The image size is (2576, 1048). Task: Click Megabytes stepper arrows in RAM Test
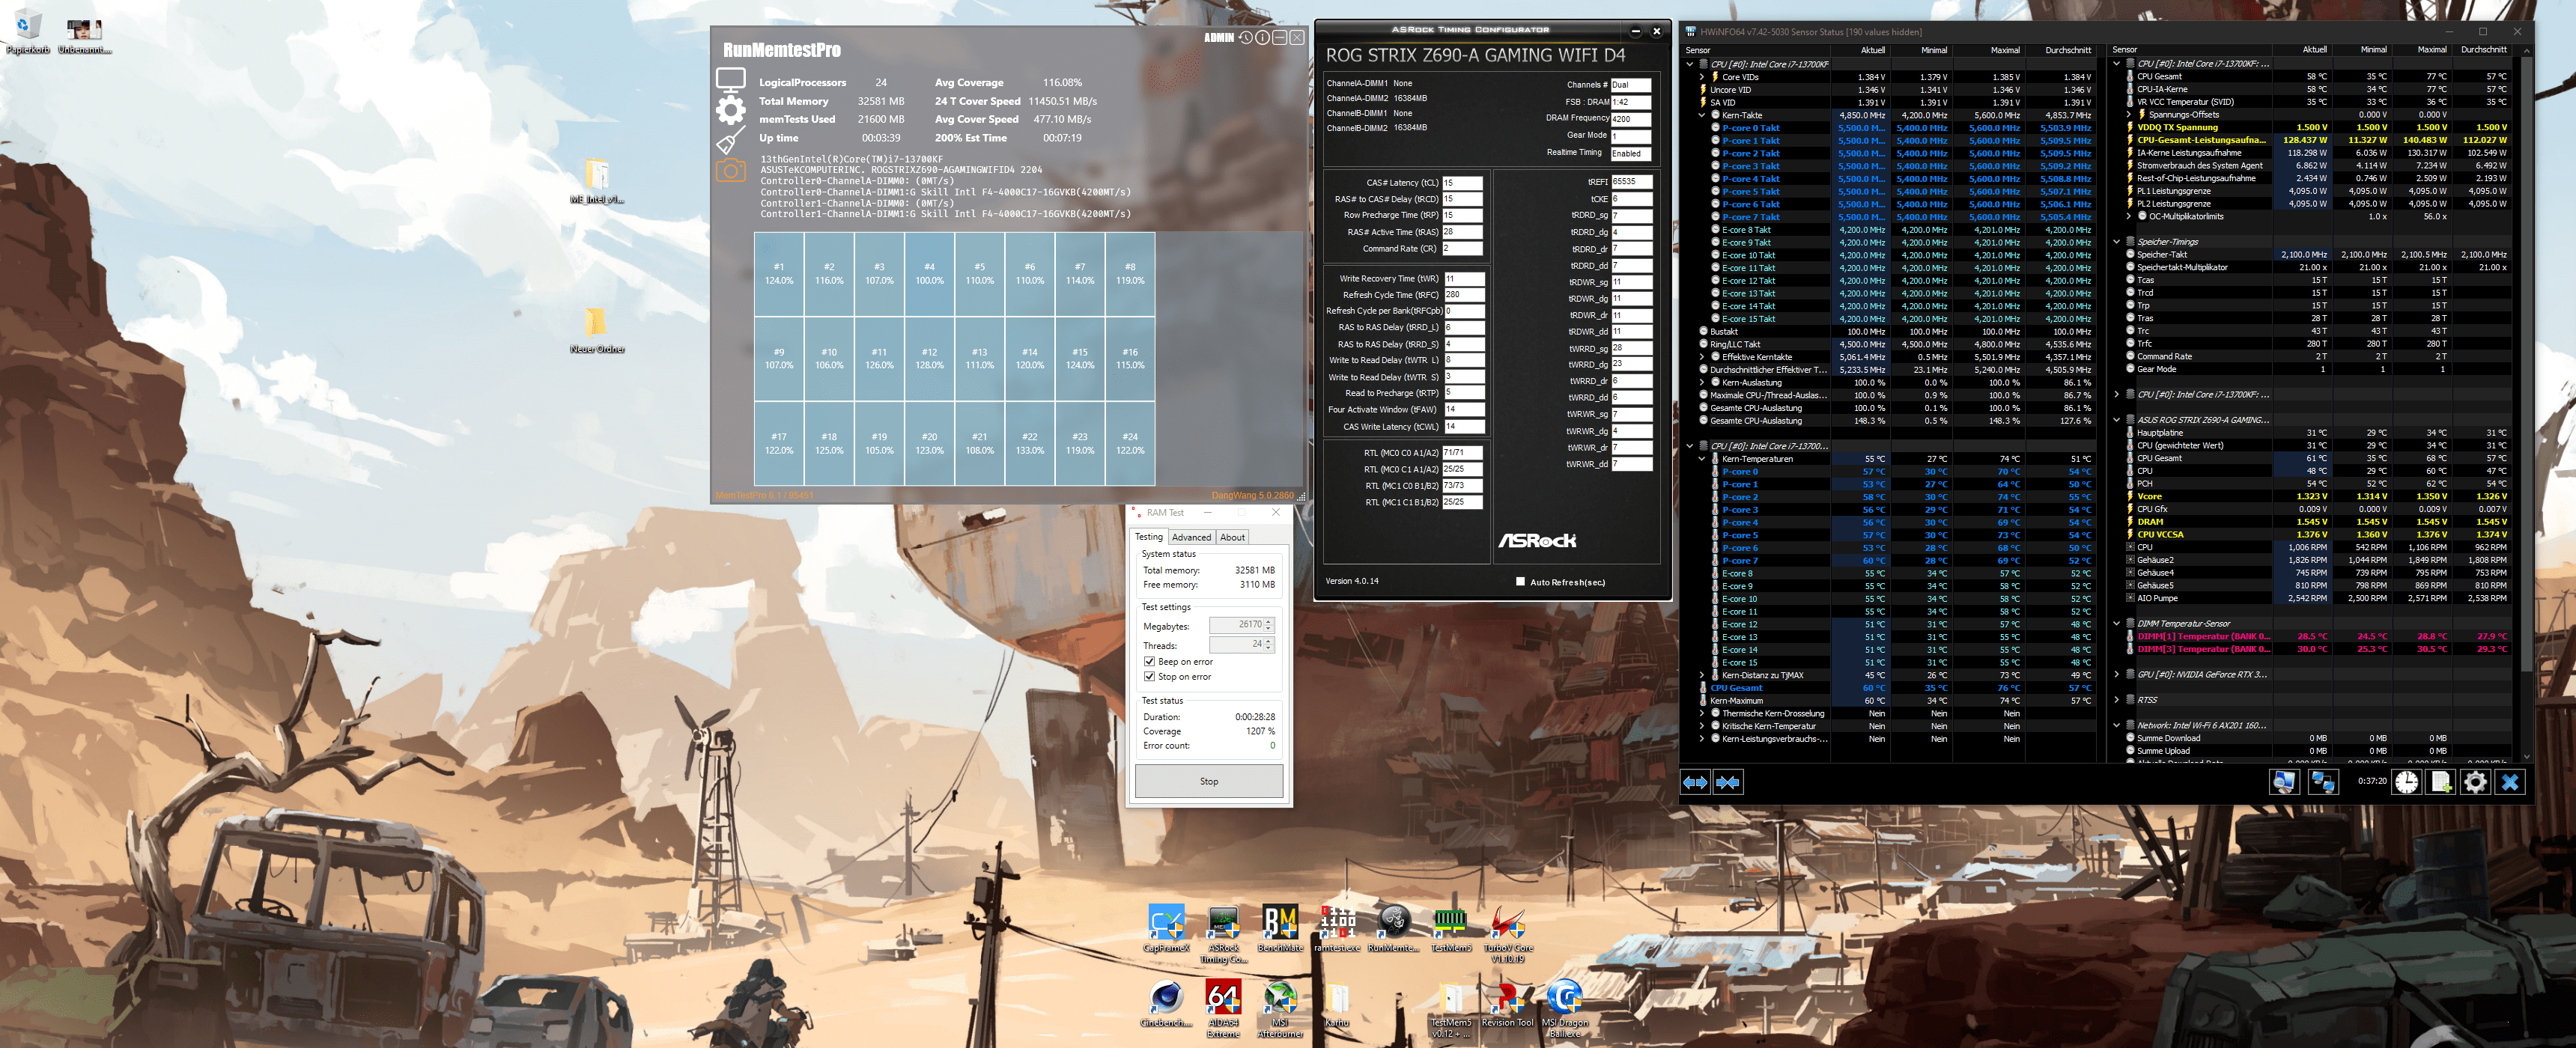pyautogui.click(x=1269, y=625)
